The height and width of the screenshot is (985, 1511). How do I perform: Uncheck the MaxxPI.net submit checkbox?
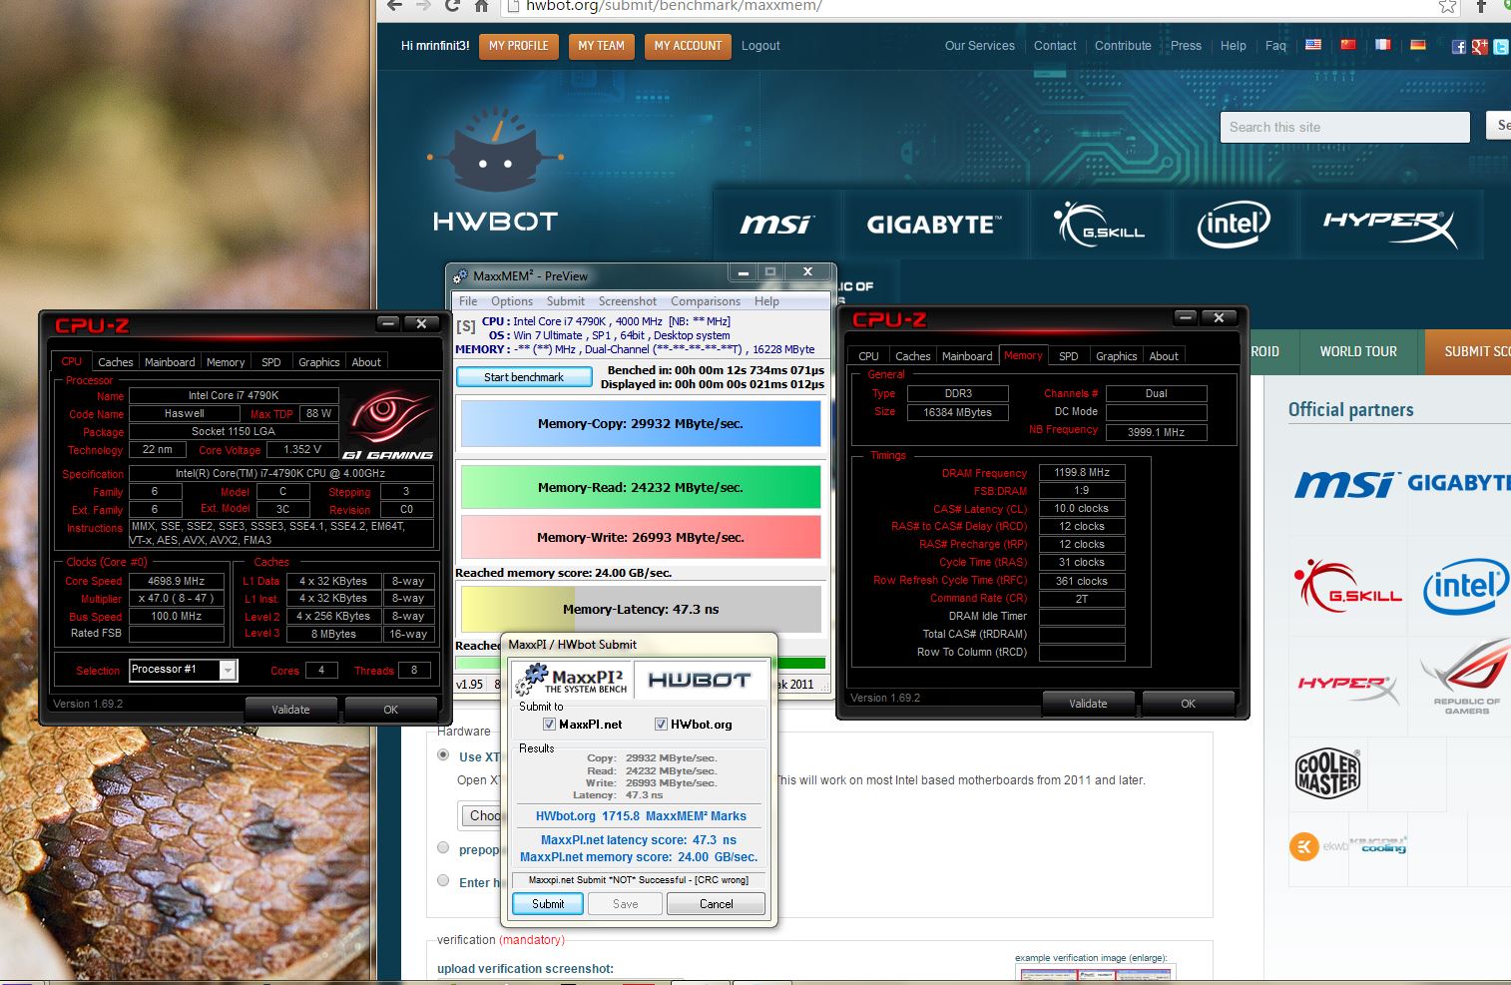[549, 725]
